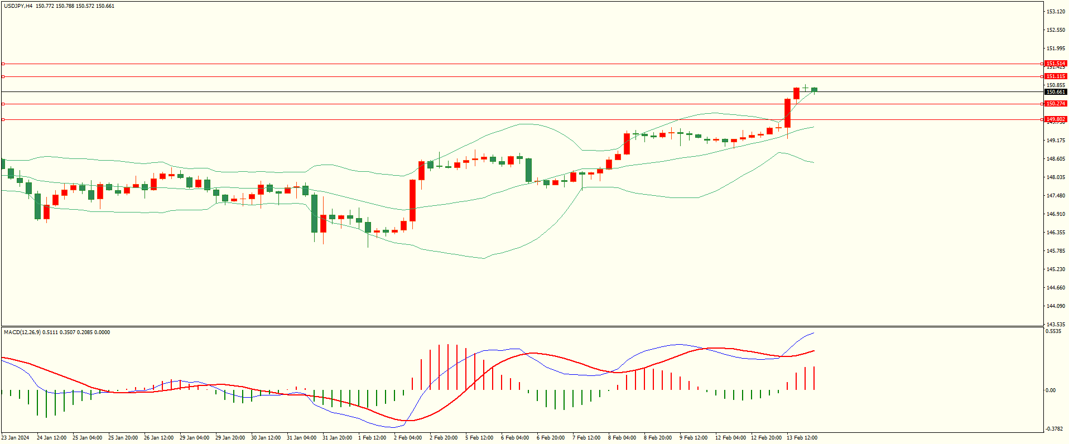Click the -0.3782 MACD scale value
Screen dimensions: 1069x444
click(x=1054, y=429)
